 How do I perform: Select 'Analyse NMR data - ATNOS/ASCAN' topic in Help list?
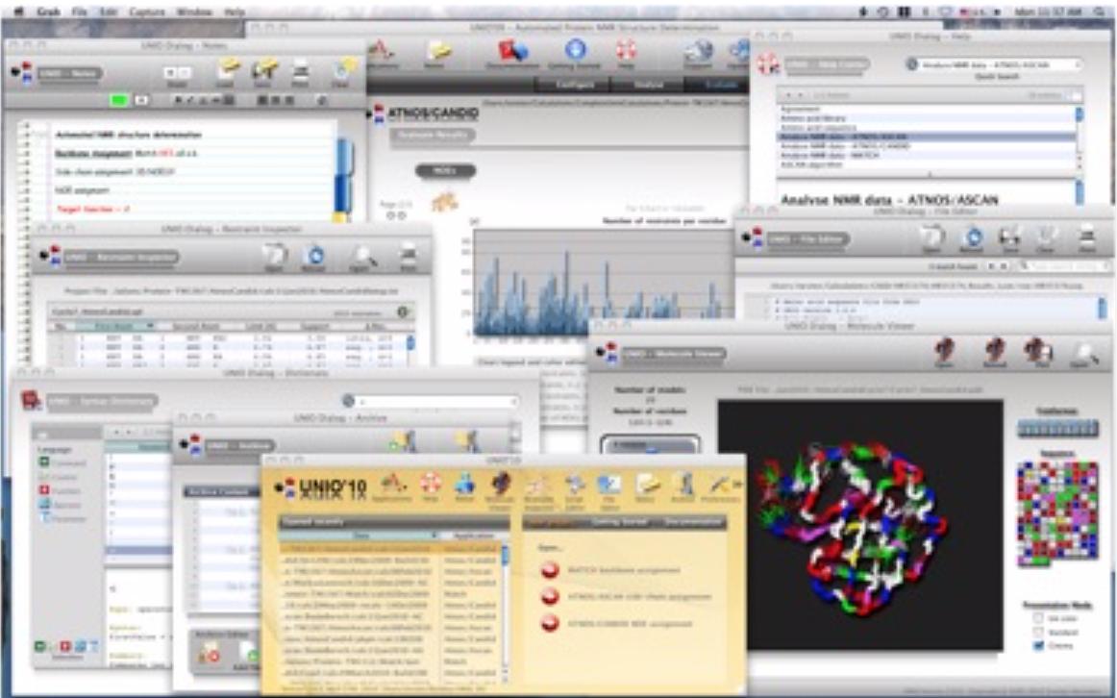pos(926,137)
